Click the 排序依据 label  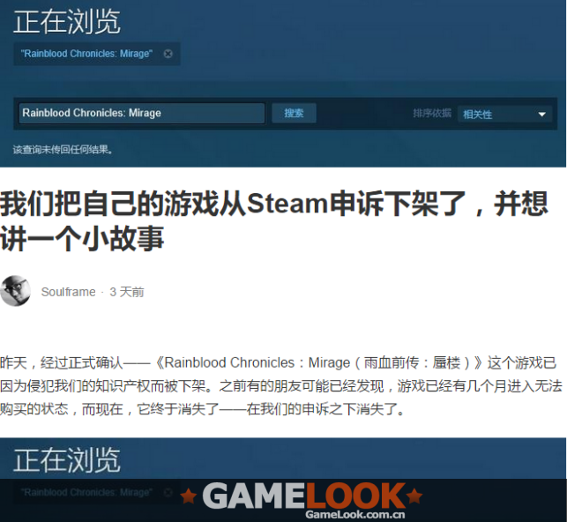432,114
